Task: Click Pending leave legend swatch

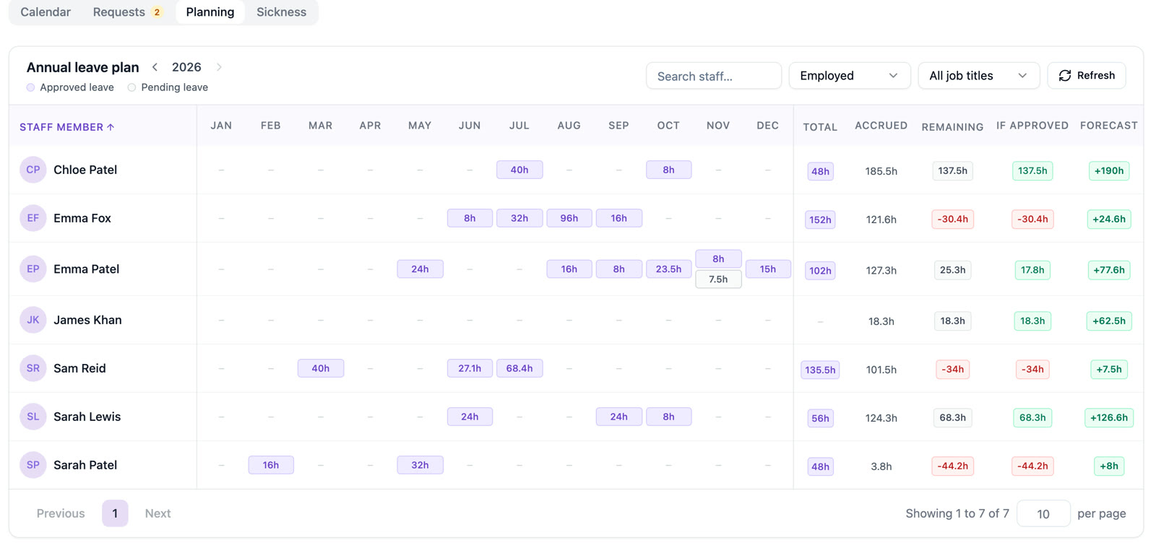Action: pos(131,87)
